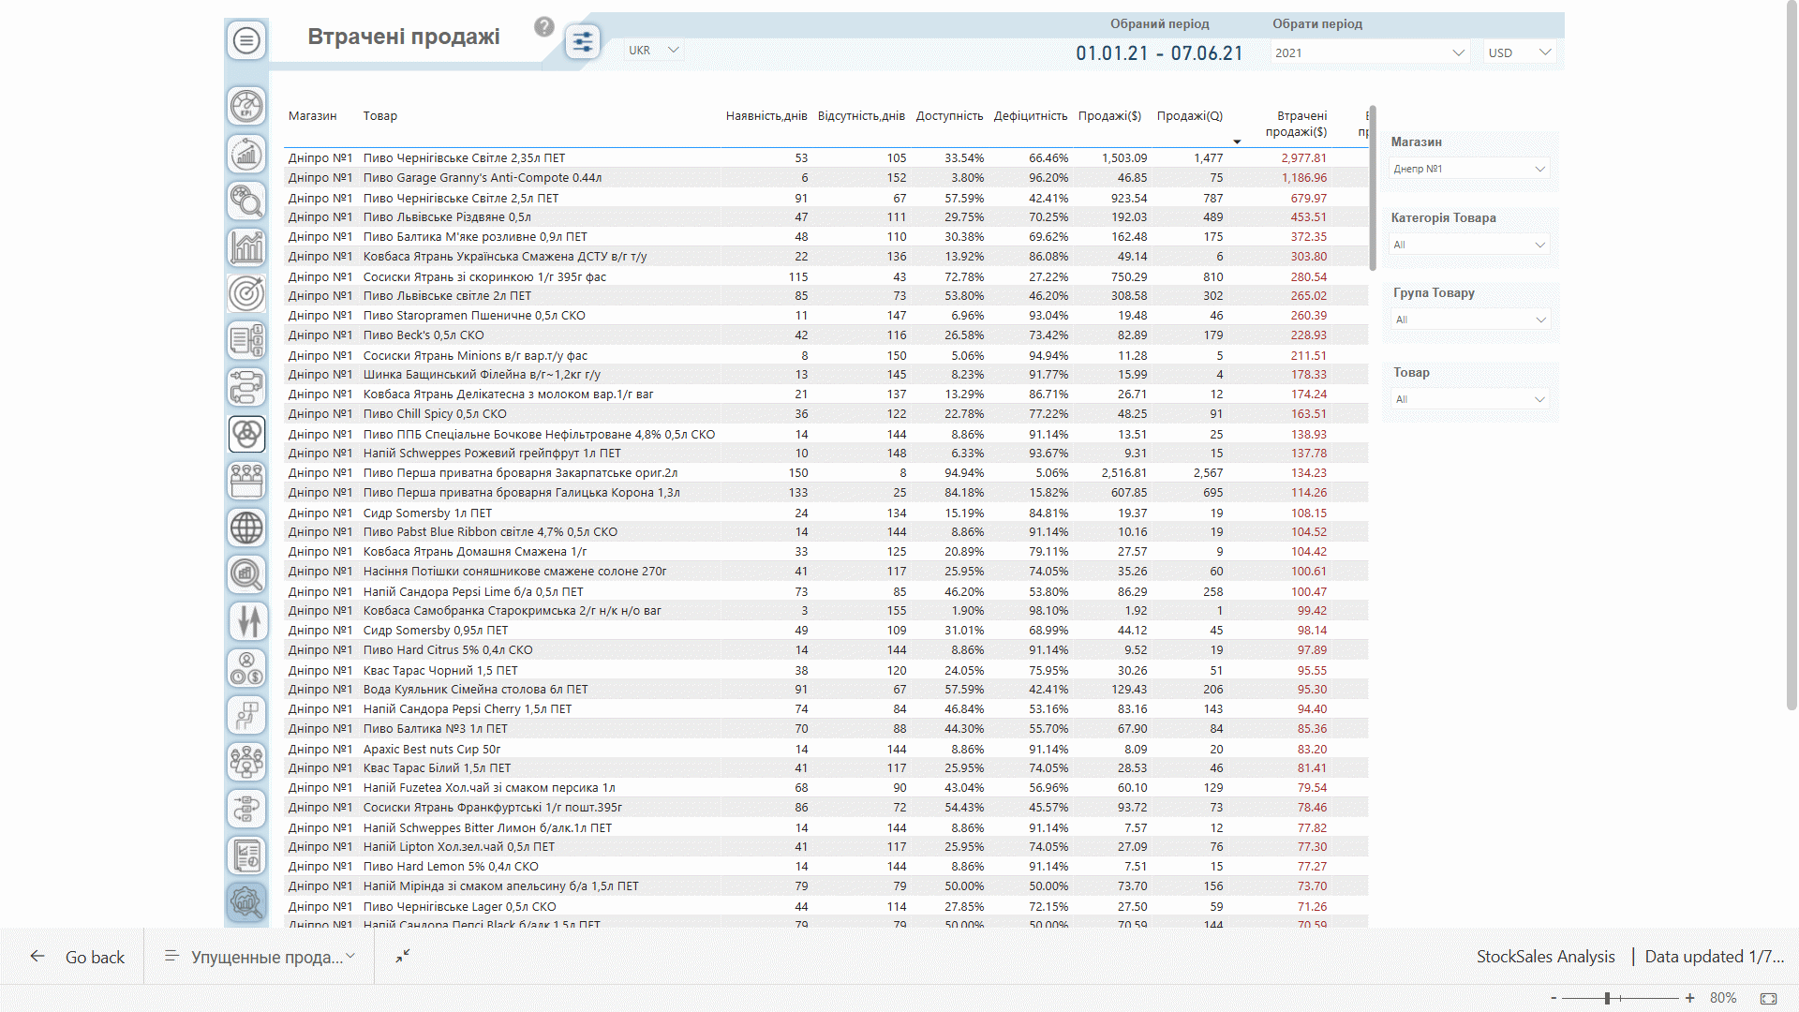Expand the Категорія Товара filter dropdown
Image resolution: width=1799 pixels, height=1012 pixels.
point(1468,245)
